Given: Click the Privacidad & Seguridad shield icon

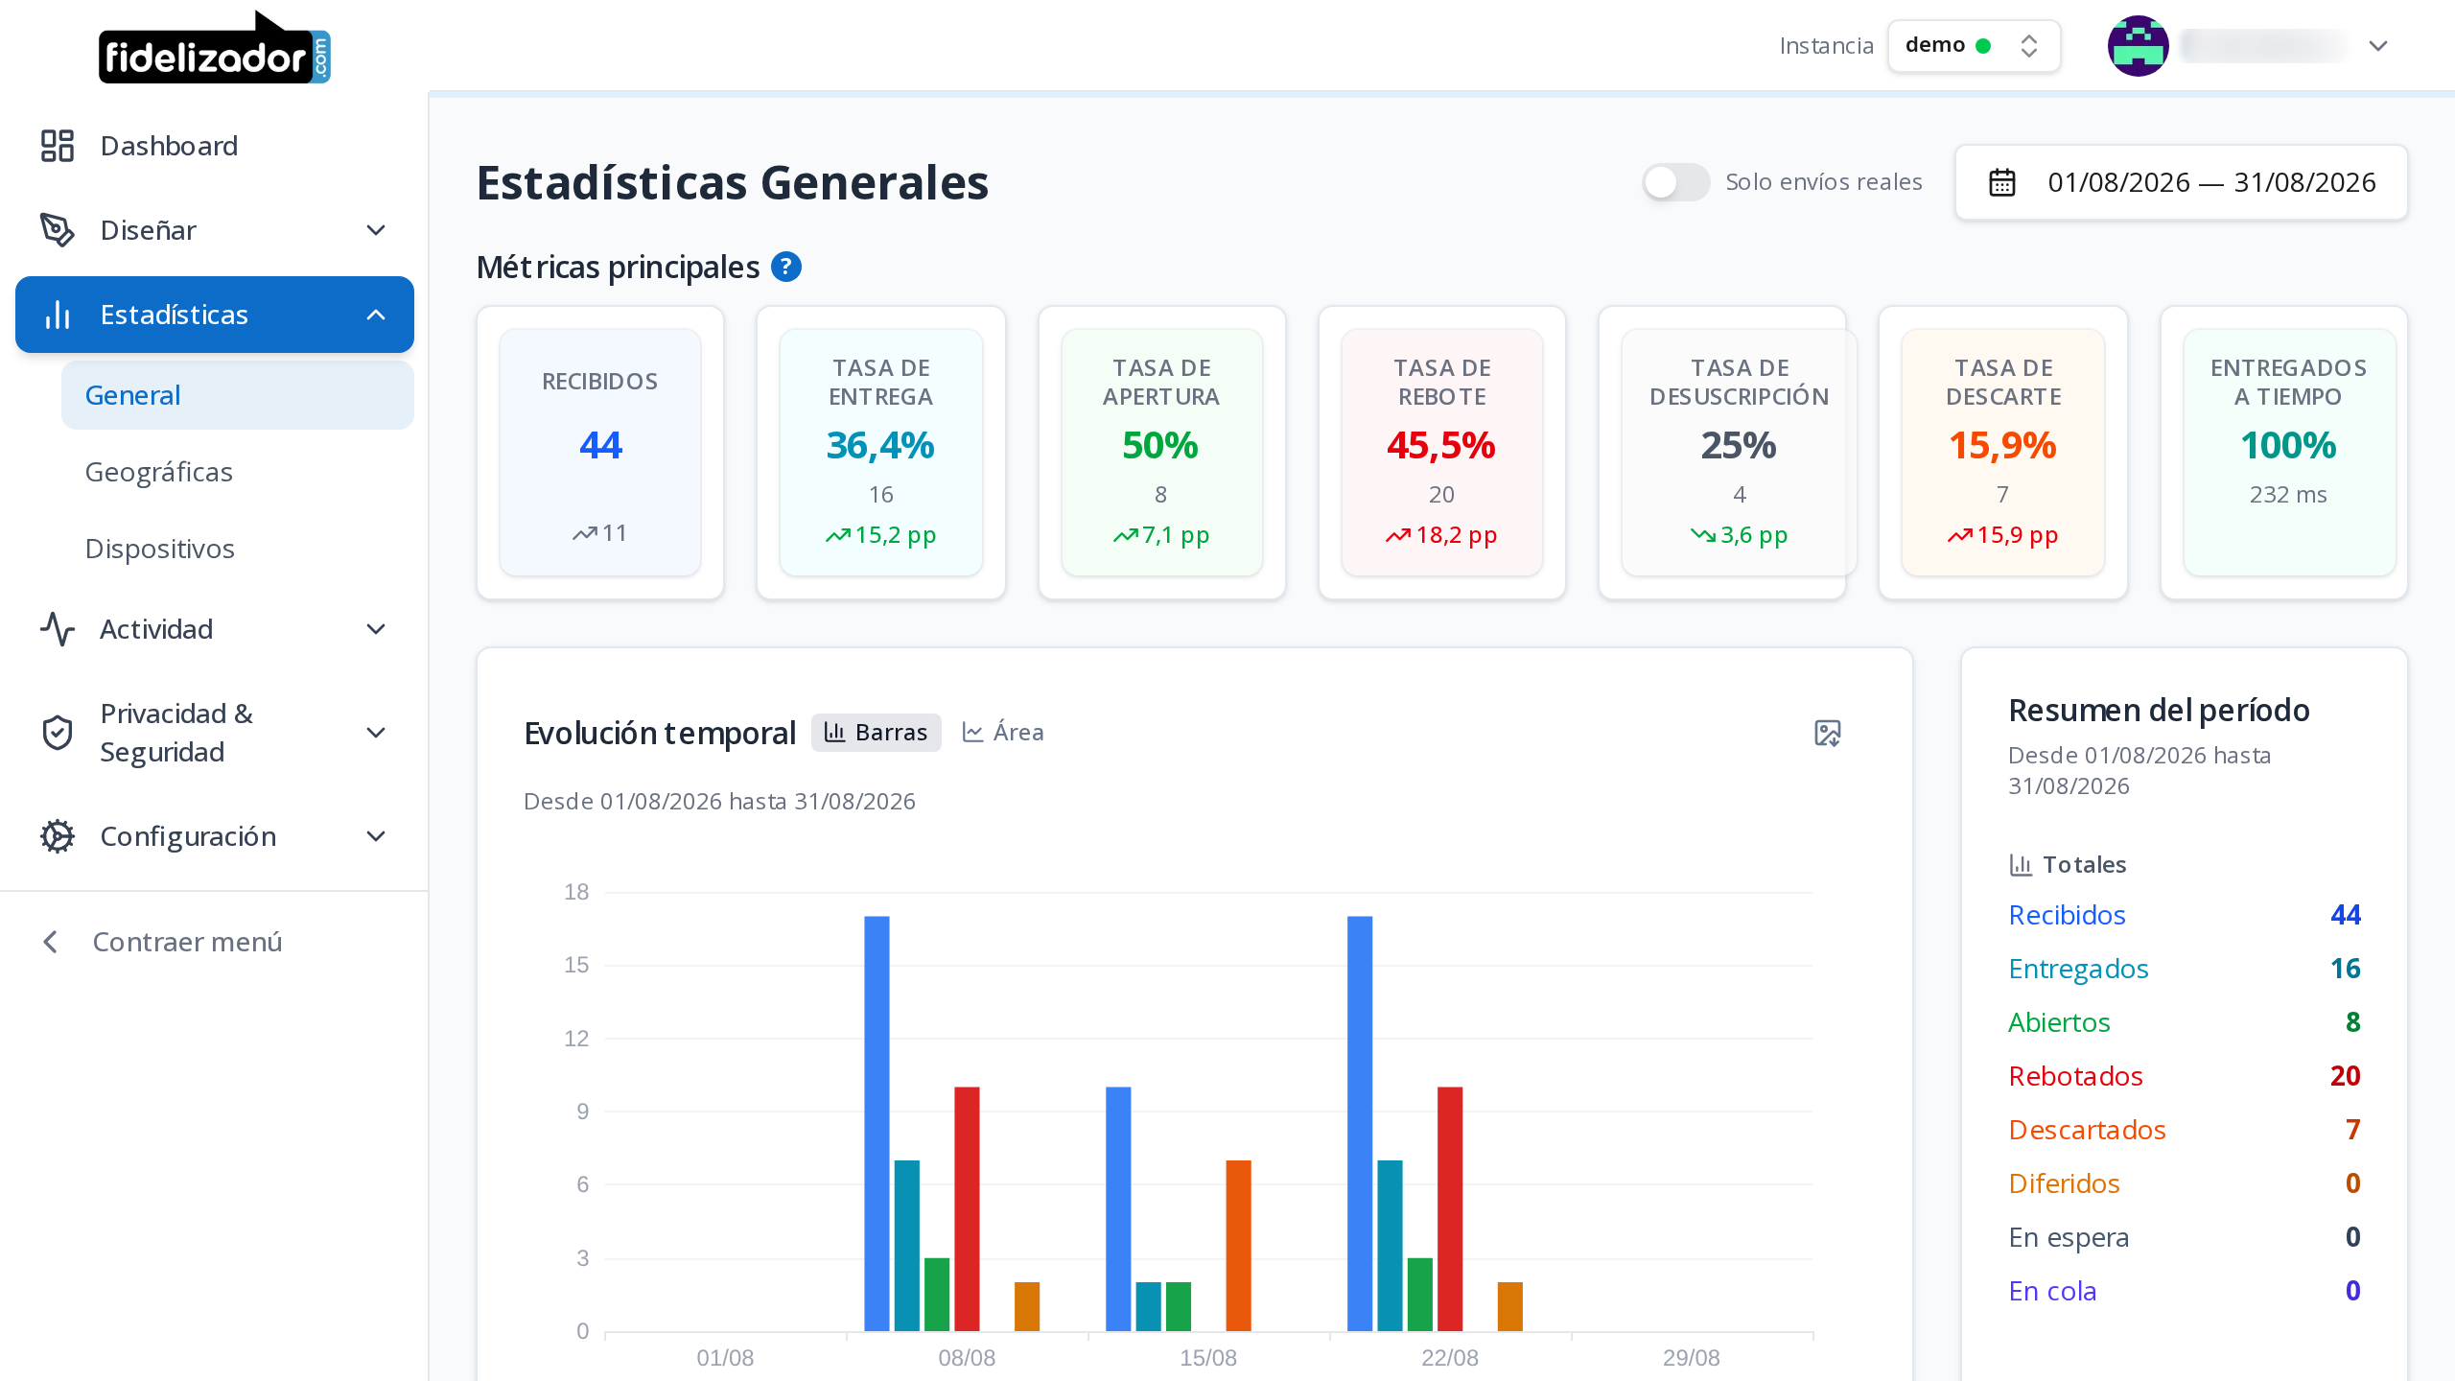Looking at the screenshot, I should click(x=58, y=733).
